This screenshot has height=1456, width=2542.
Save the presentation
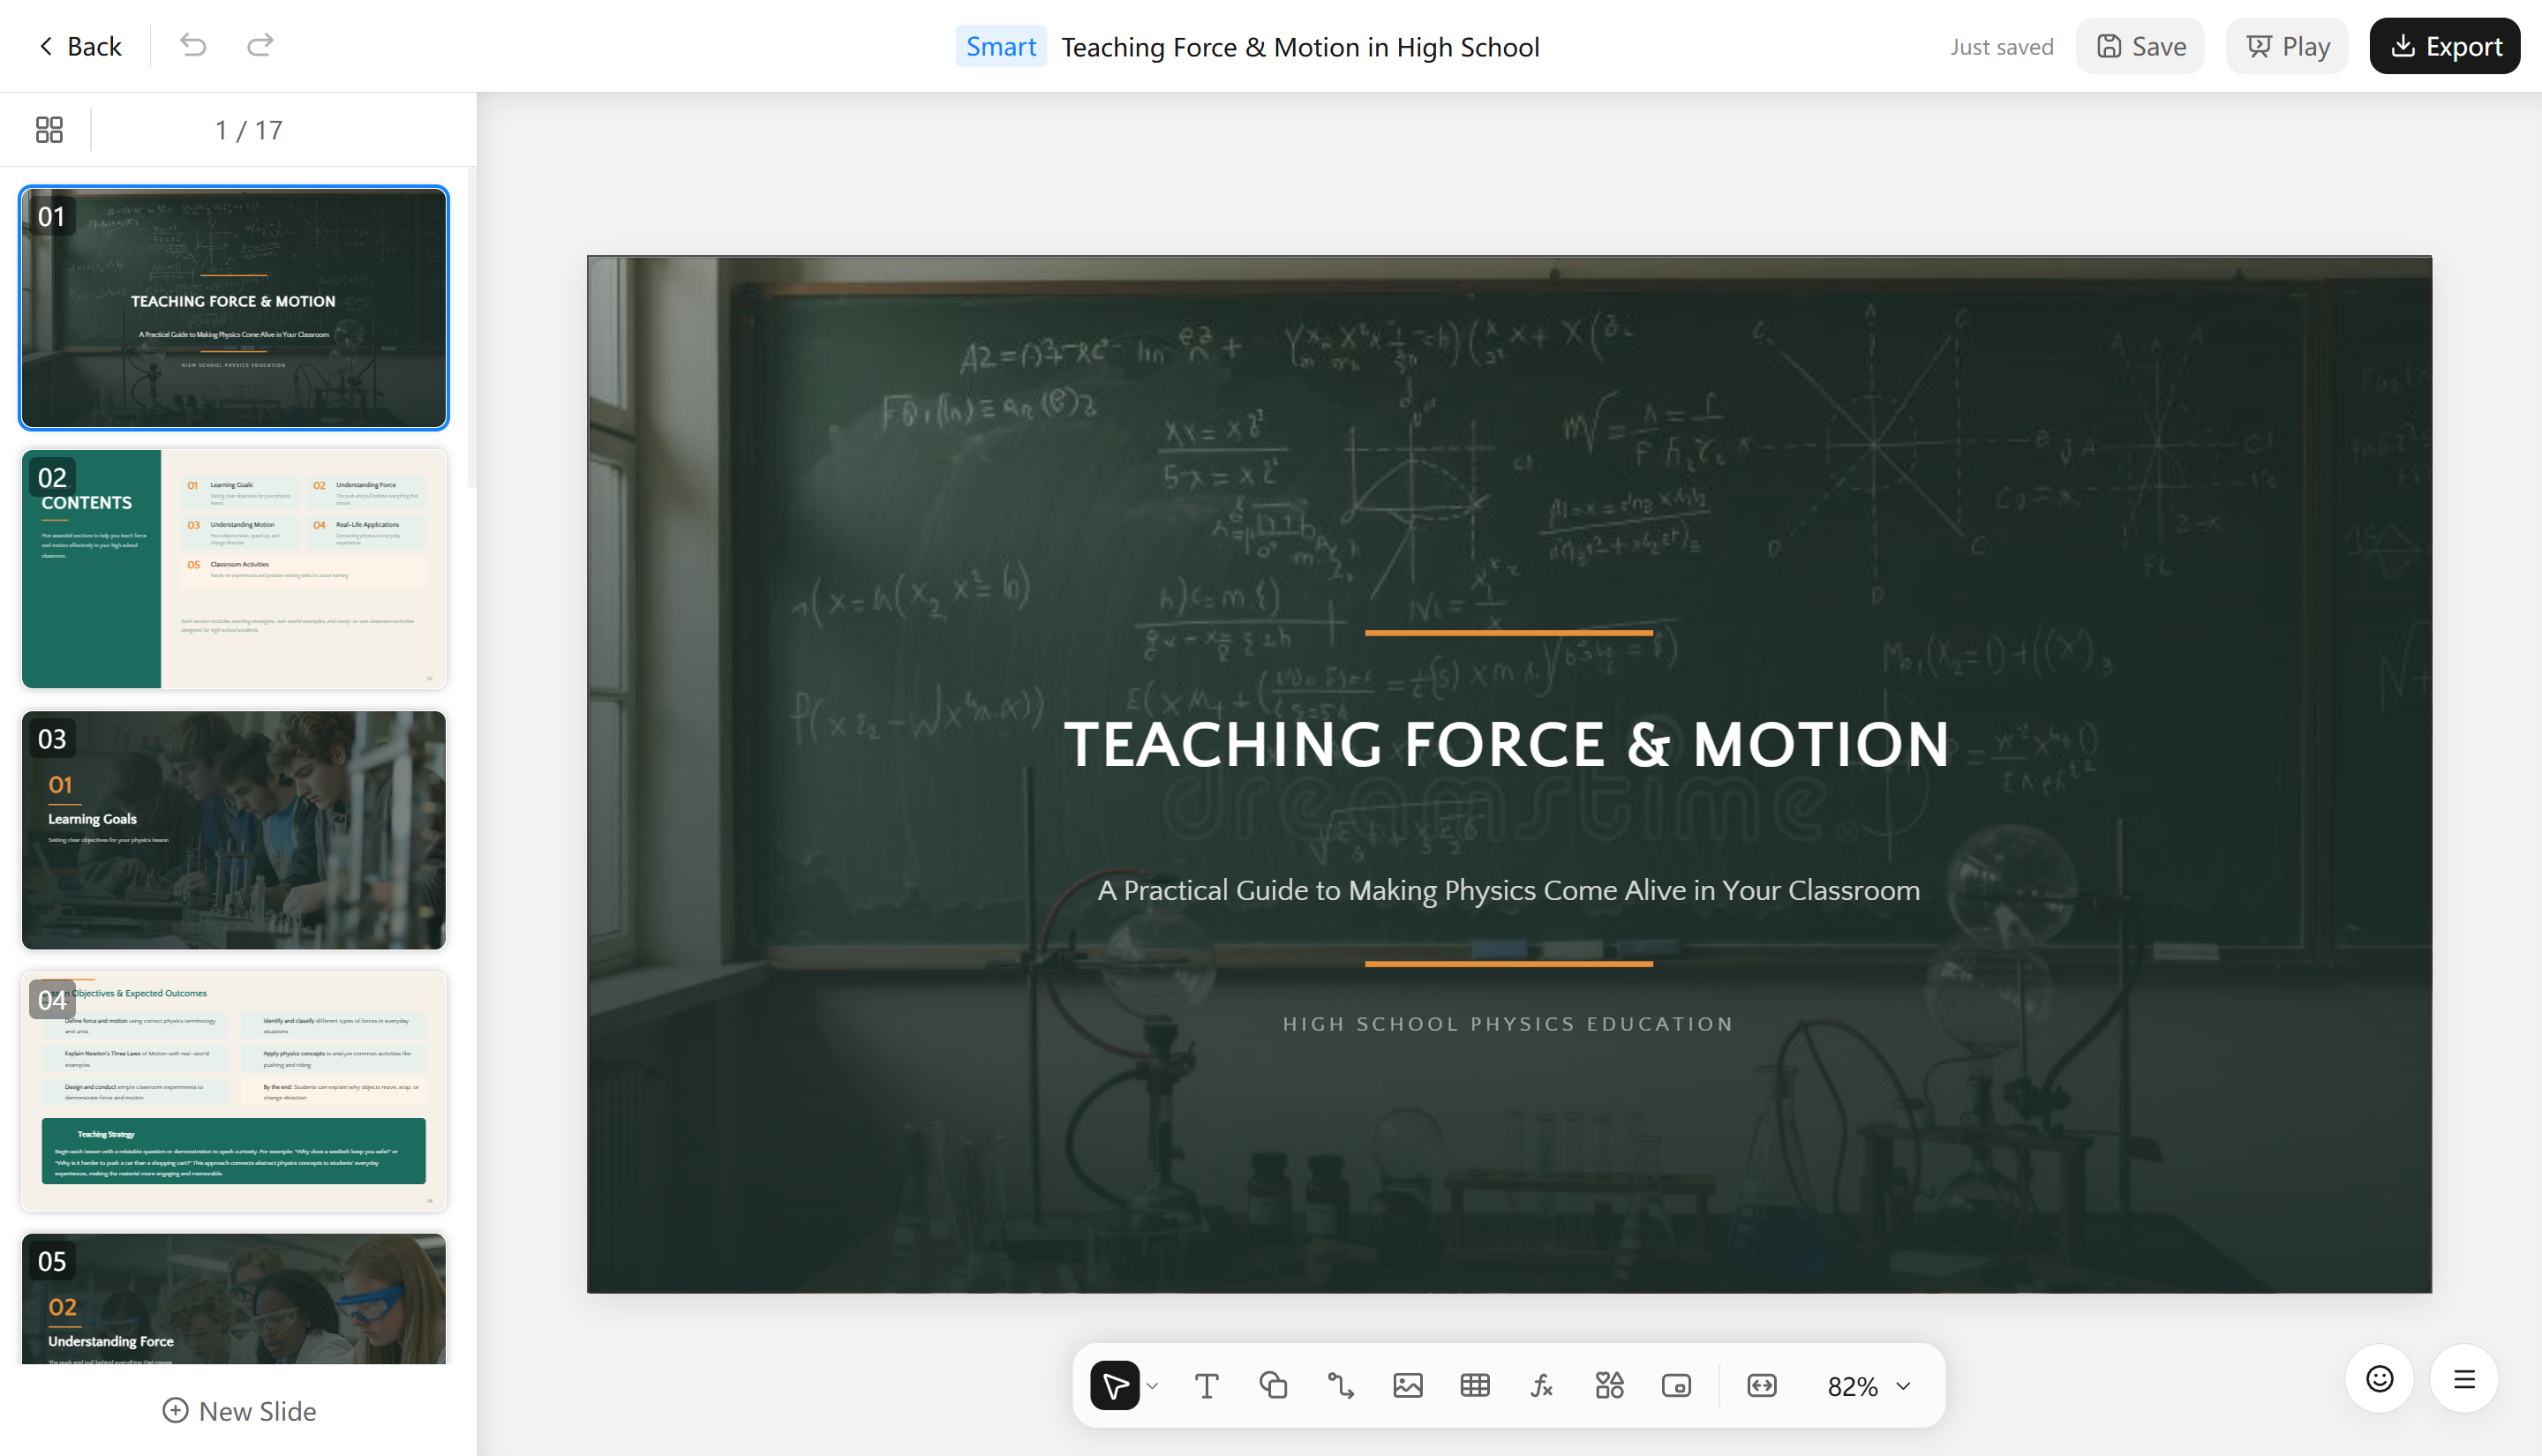point(2141,46)
